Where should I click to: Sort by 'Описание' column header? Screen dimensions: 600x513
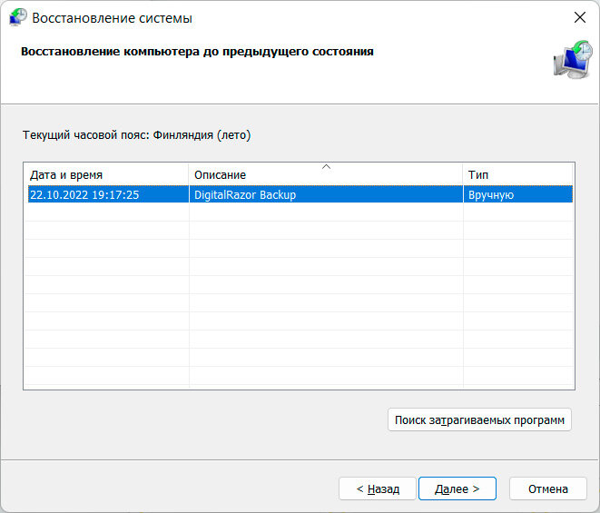pos(326,175)
